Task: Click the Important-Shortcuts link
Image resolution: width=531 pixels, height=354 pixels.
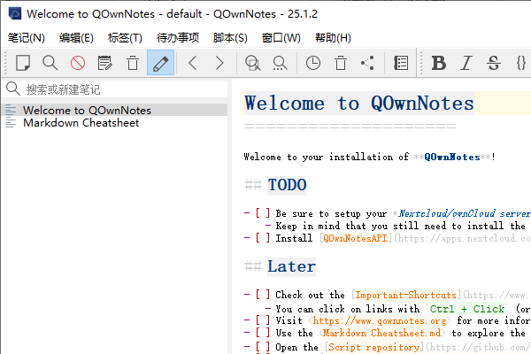Action: tap(405, 295)
